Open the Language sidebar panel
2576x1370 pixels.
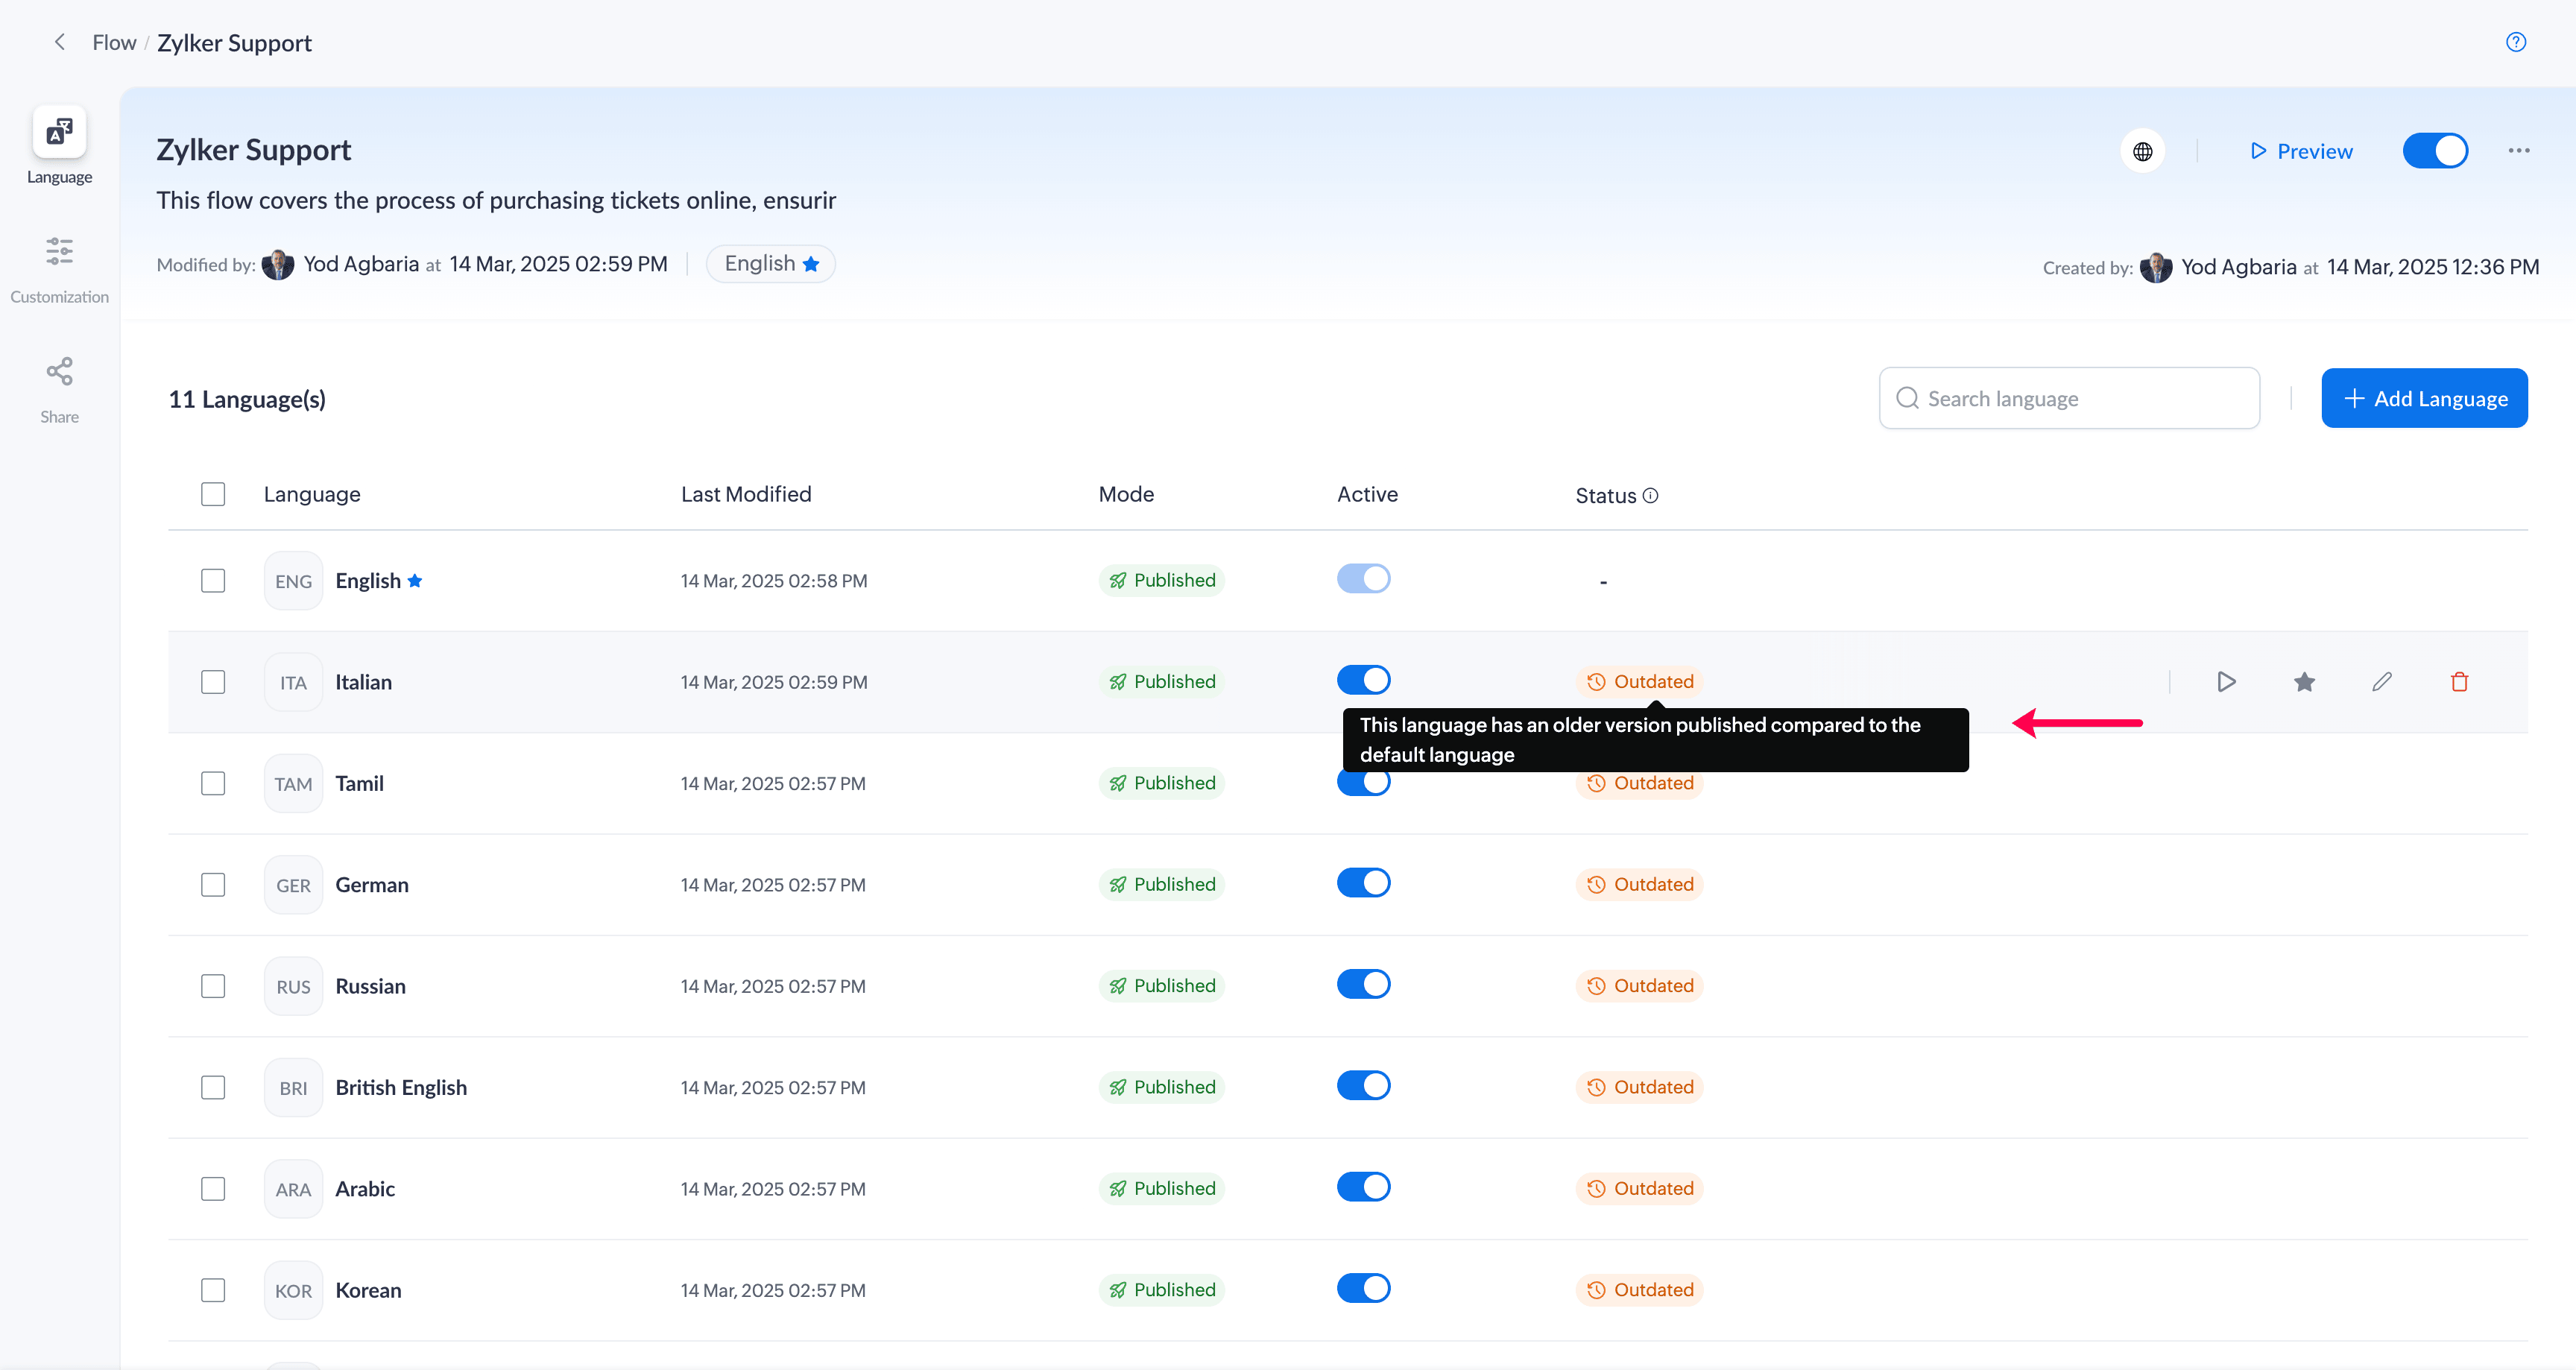(x=59, y=146)
